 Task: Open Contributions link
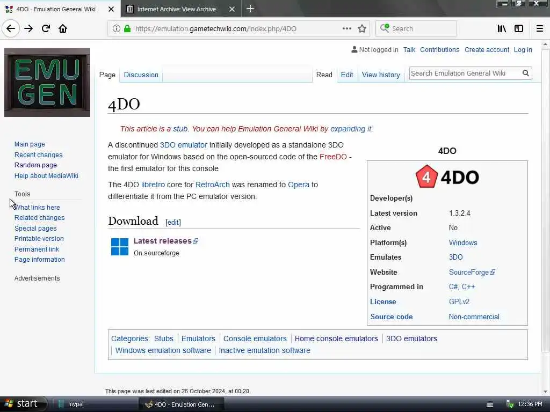pyautogui.click(x=439, y=50)
